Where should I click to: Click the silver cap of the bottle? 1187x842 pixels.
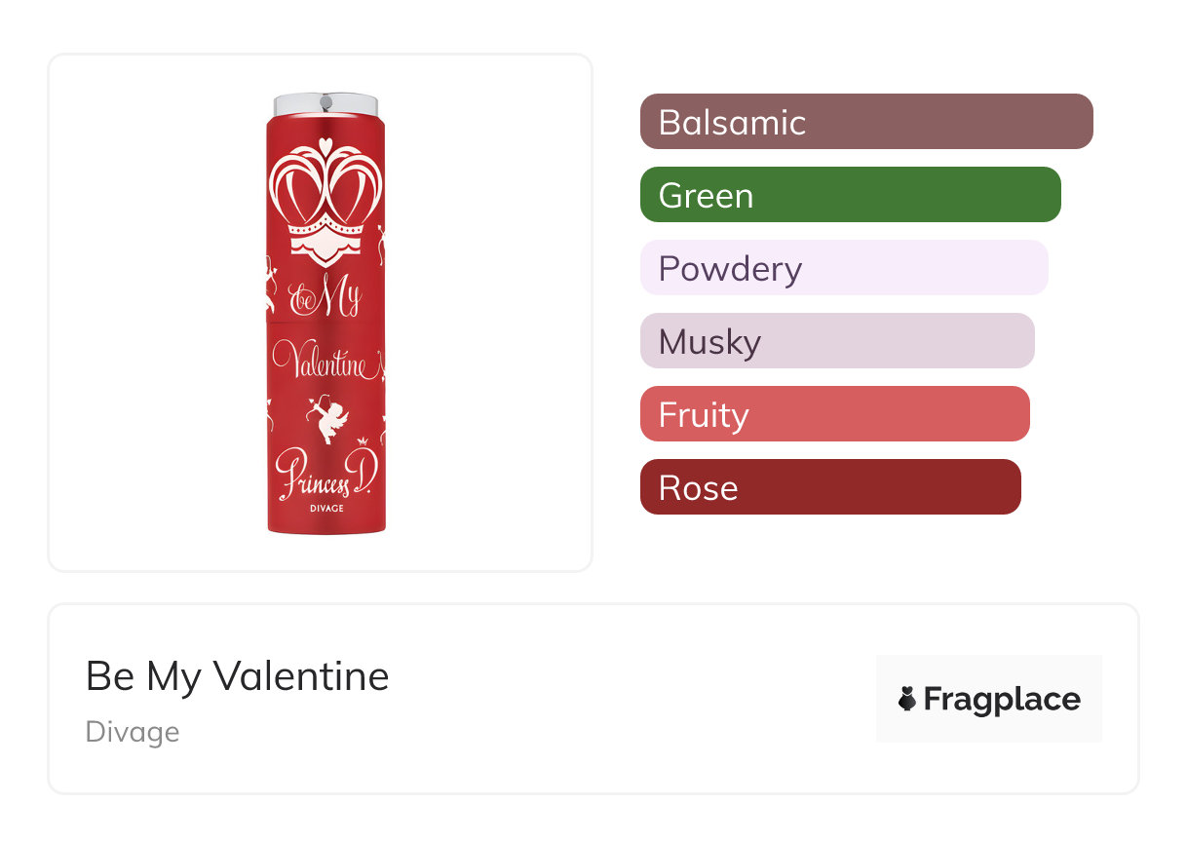point(326,104)
